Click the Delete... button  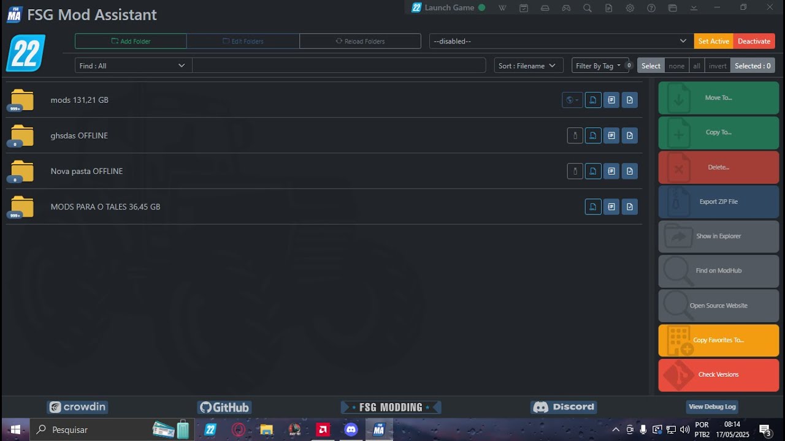tap(719, 167)
